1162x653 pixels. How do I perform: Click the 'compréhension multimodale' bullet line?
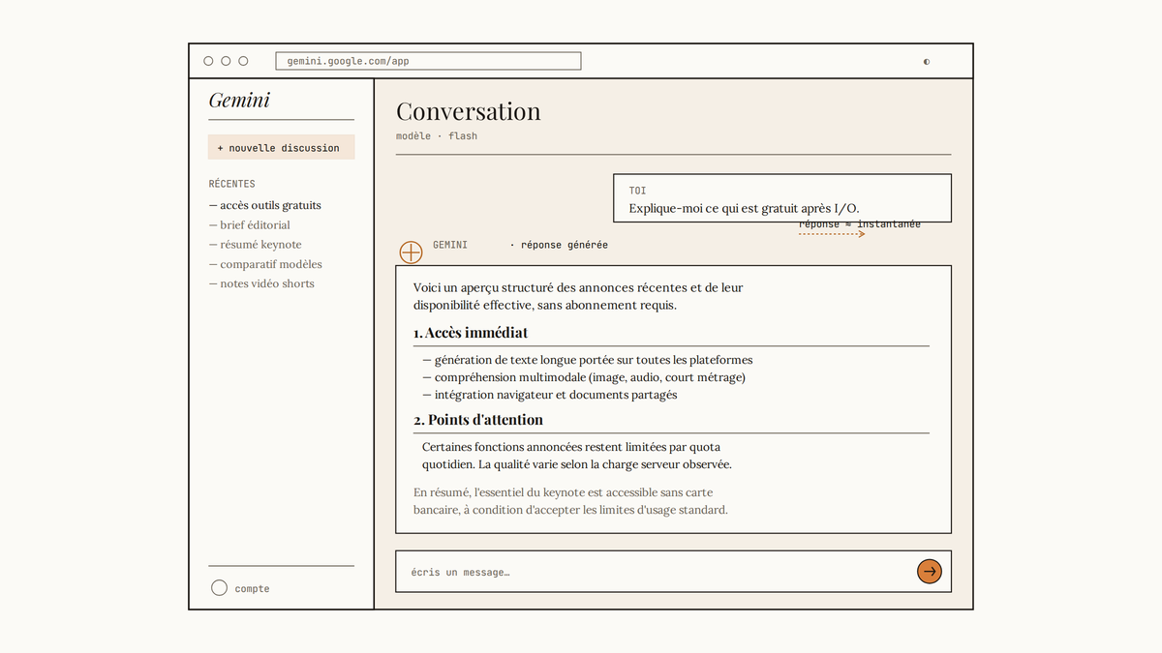(584, 377)
